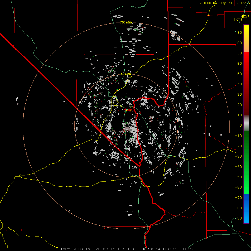251x251 pixels.
Task: Click the STORM RELATIVE VELOCITY caption text
Action: click(87, 249)
